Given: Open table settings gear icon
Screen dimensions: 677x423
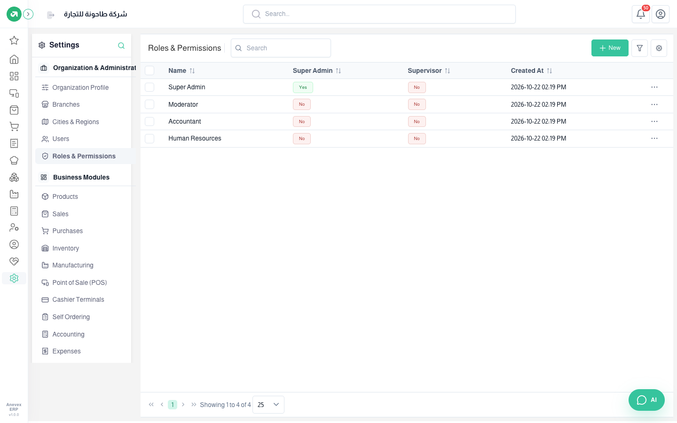Looking at the screenshot, I should tap(659, 48).
